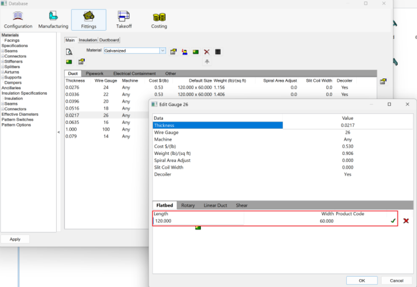Select the Duct gauge tab

pyautogui.click(x=73, y=73)
